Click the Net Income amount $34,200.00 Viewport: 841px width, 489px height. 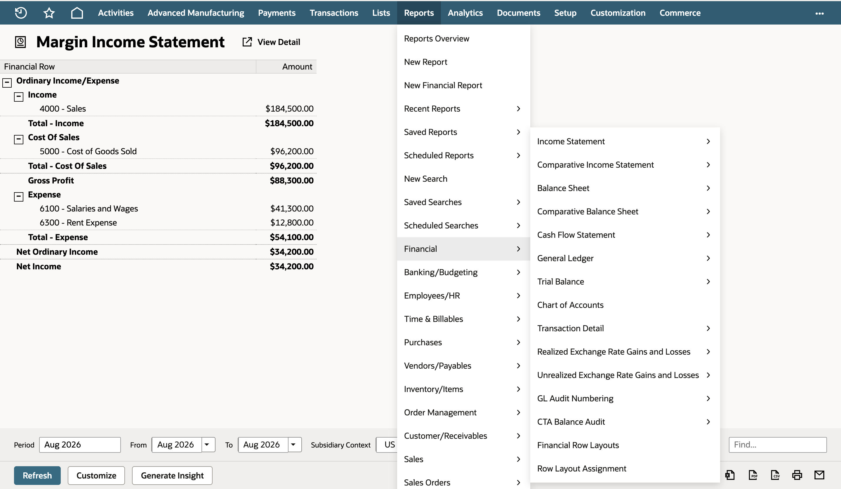click(291, 266)
